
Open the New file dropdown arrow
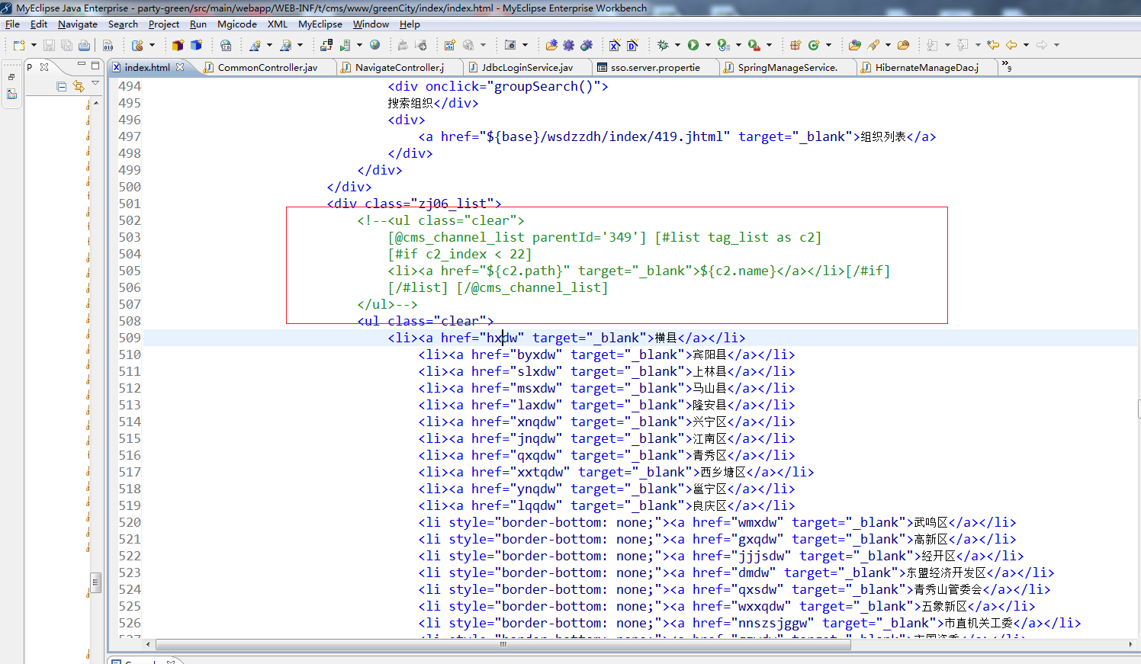(34, 46)
